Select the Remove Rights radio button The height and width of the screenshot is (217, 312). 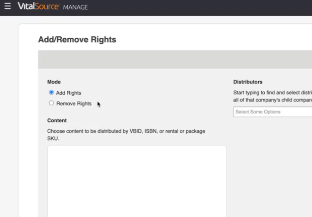(51, 103)
